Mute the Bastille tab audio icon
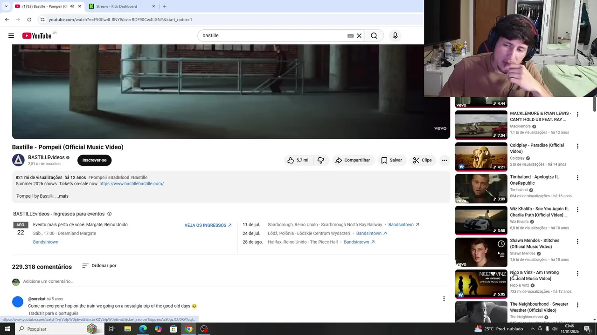 tap(72, 7)
